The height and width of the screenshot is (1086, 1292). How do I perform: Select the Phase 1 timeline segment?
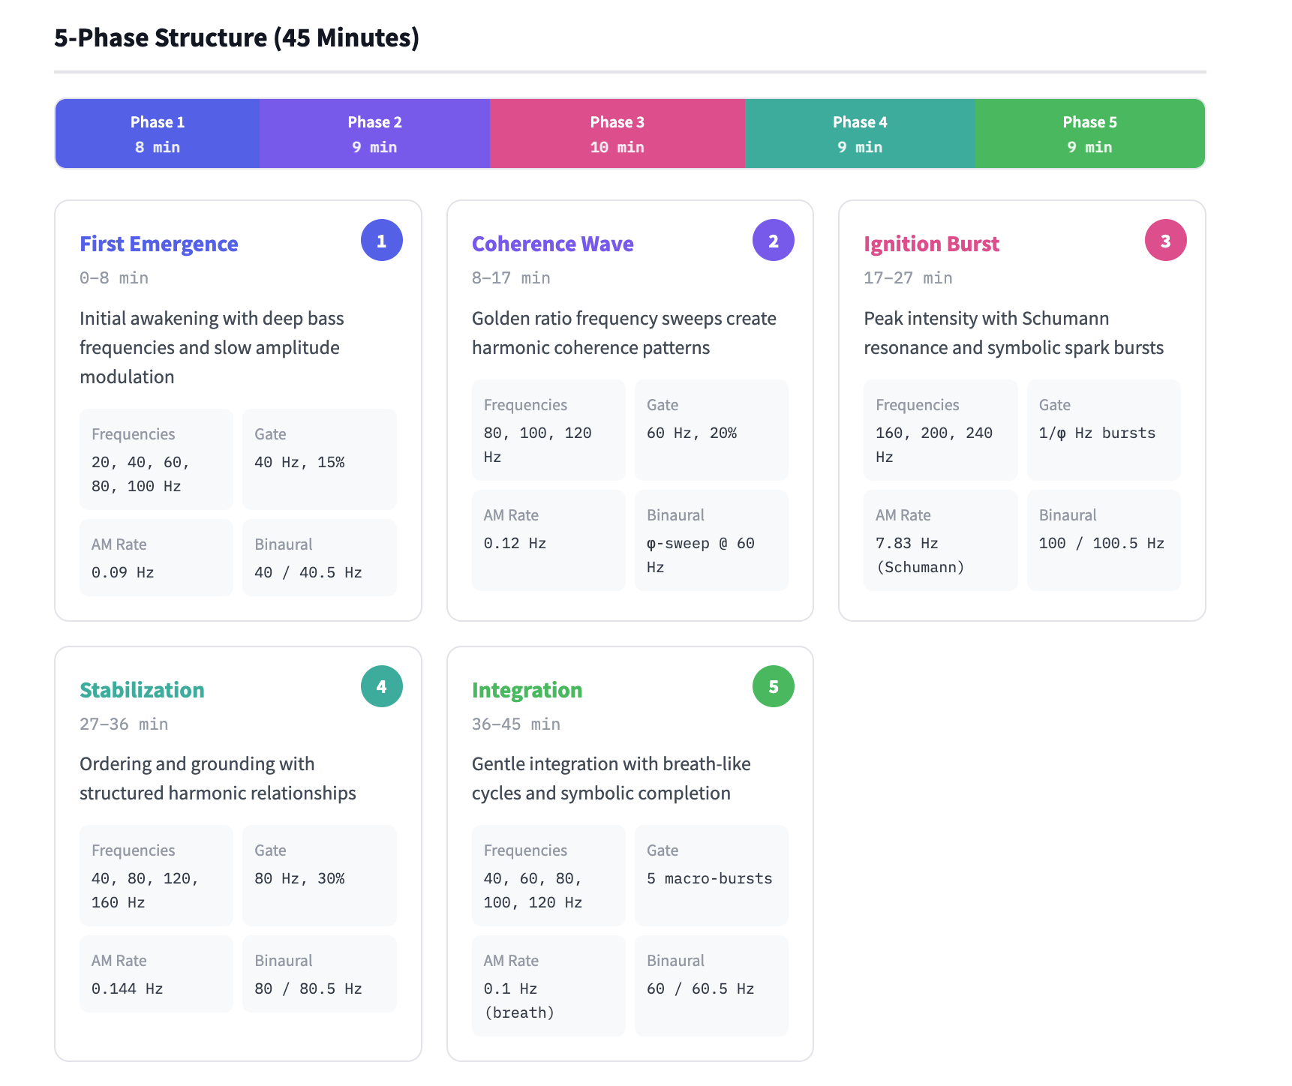point(158,134)
